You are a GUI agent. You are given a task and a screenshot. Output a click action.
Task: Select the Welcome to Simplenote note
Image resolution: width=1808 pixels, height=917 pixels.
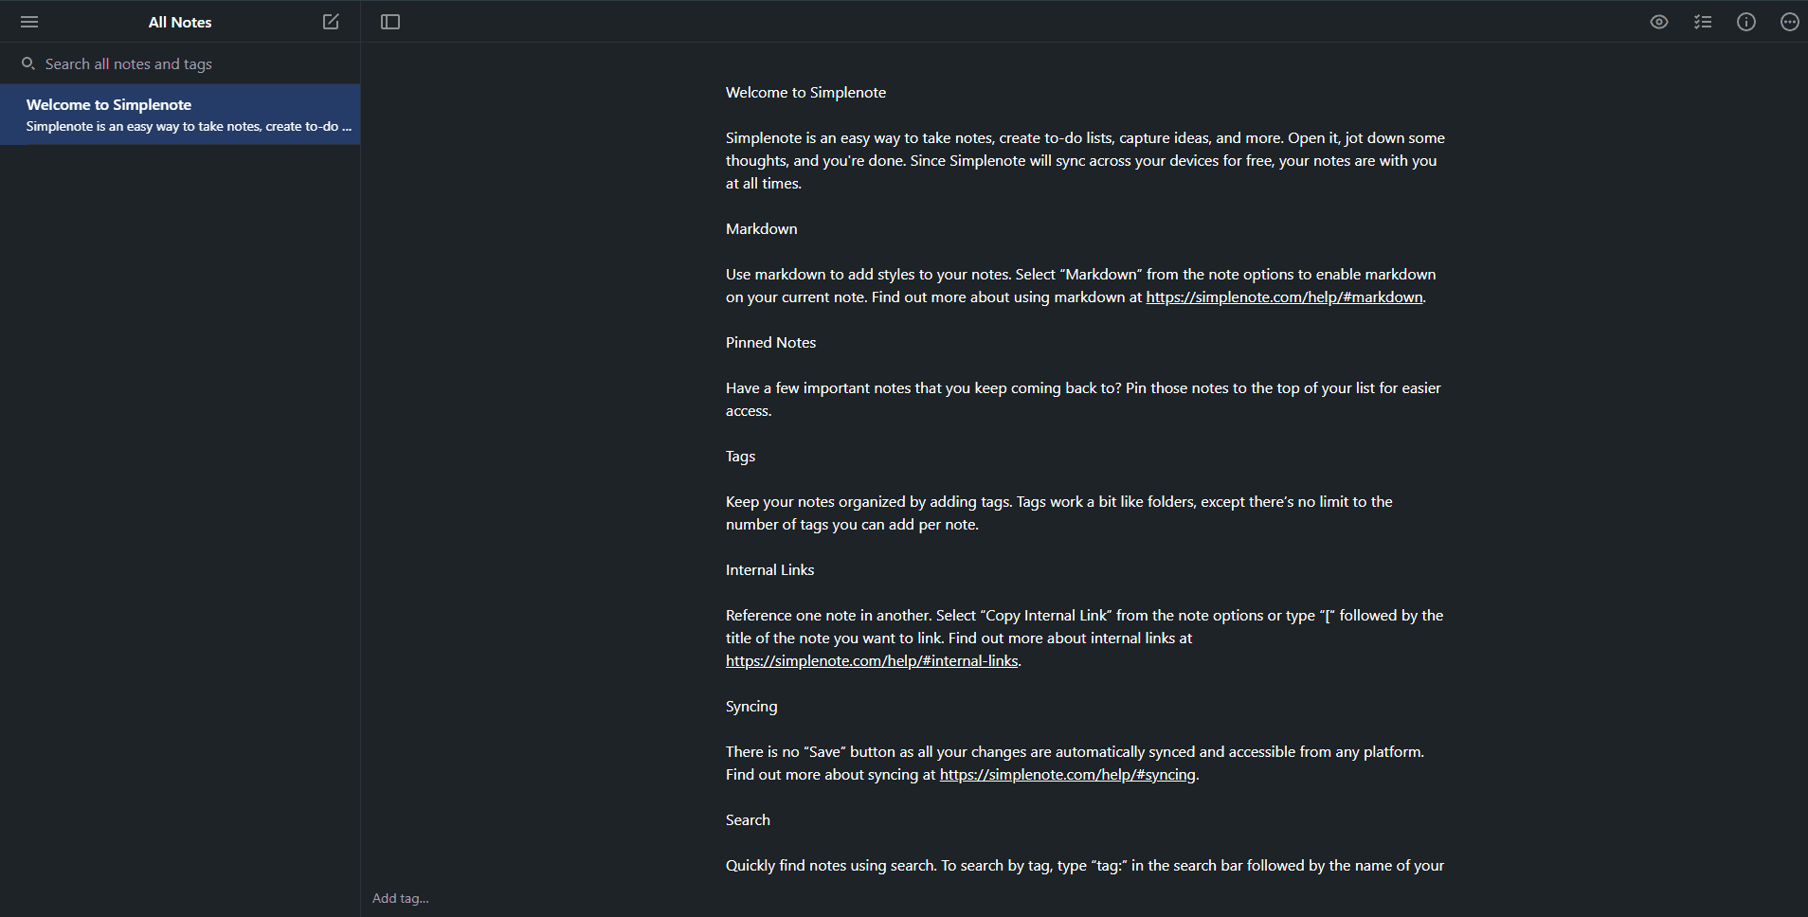coord(180,115)
